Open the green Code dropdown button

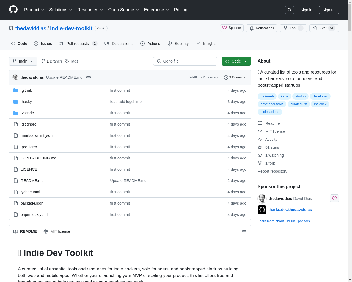236,61
